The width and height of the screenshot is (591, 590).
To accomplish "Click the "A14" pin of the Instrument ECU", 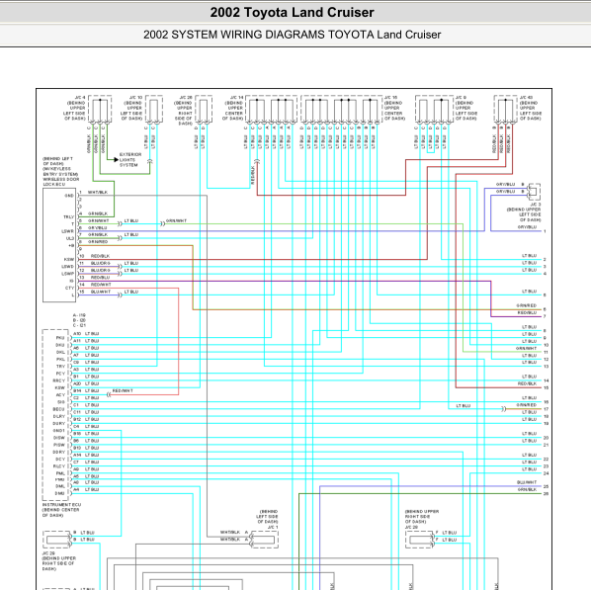I will (77, 455).
